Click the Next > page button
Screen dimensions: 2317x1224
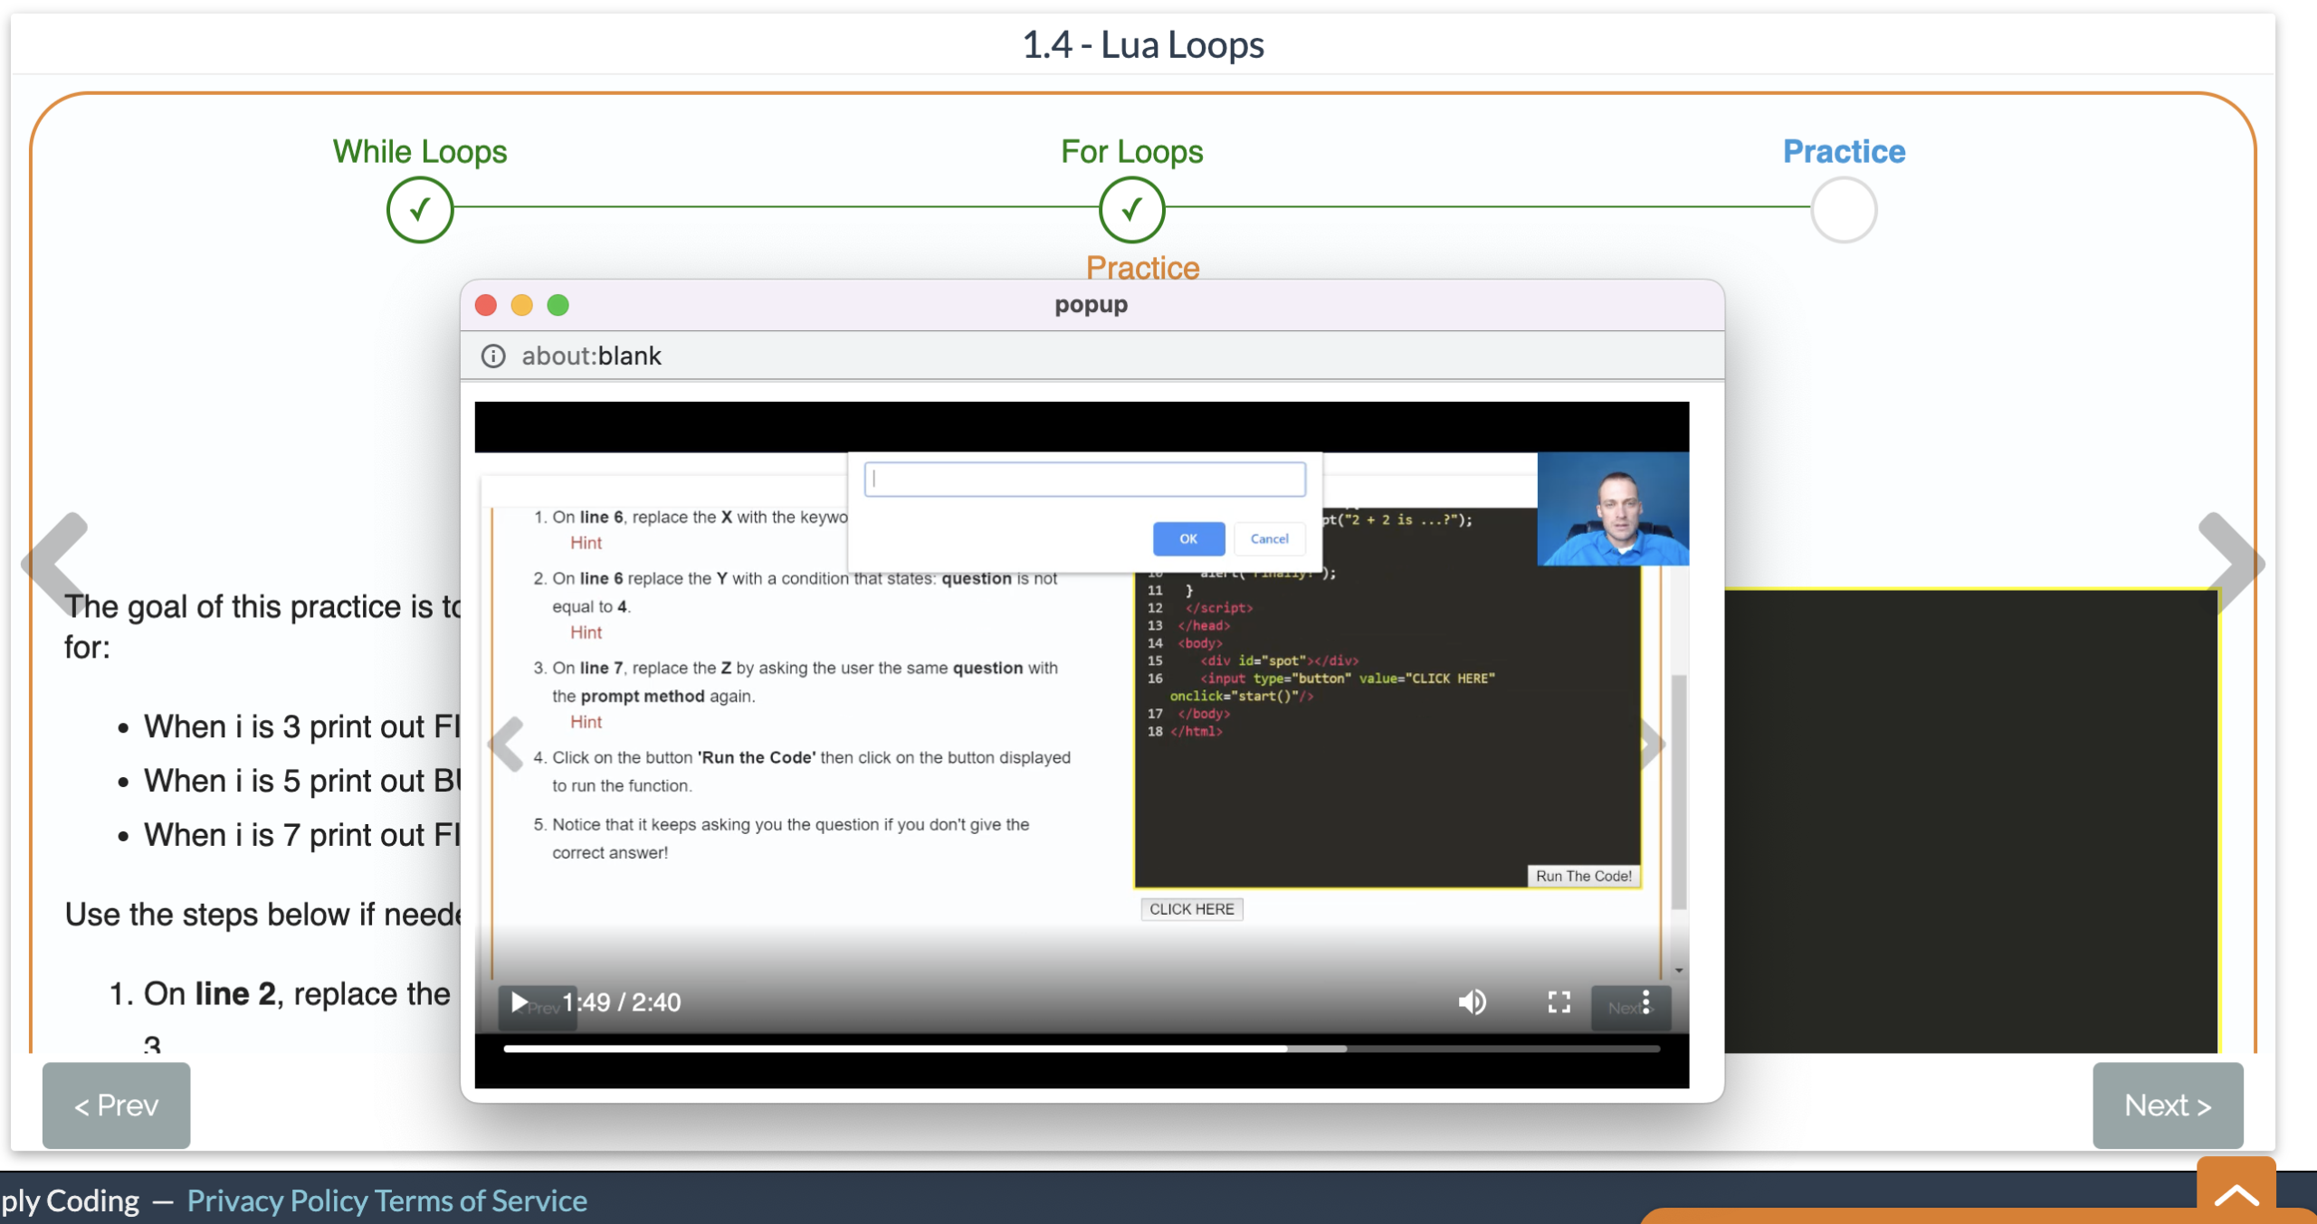tap(2168, 1105)
